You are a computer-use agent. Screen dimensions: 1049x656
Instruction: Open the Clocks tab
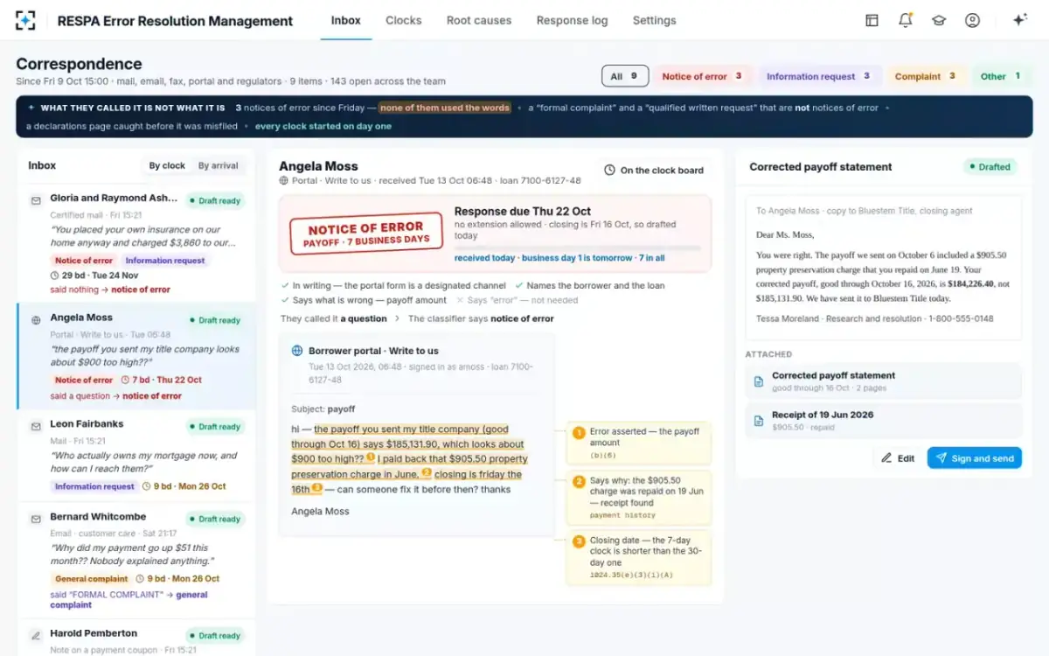404,20
